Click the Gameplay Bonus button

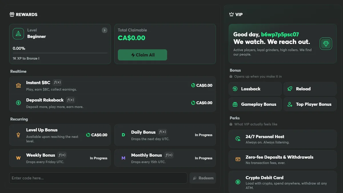pos(255,104)
